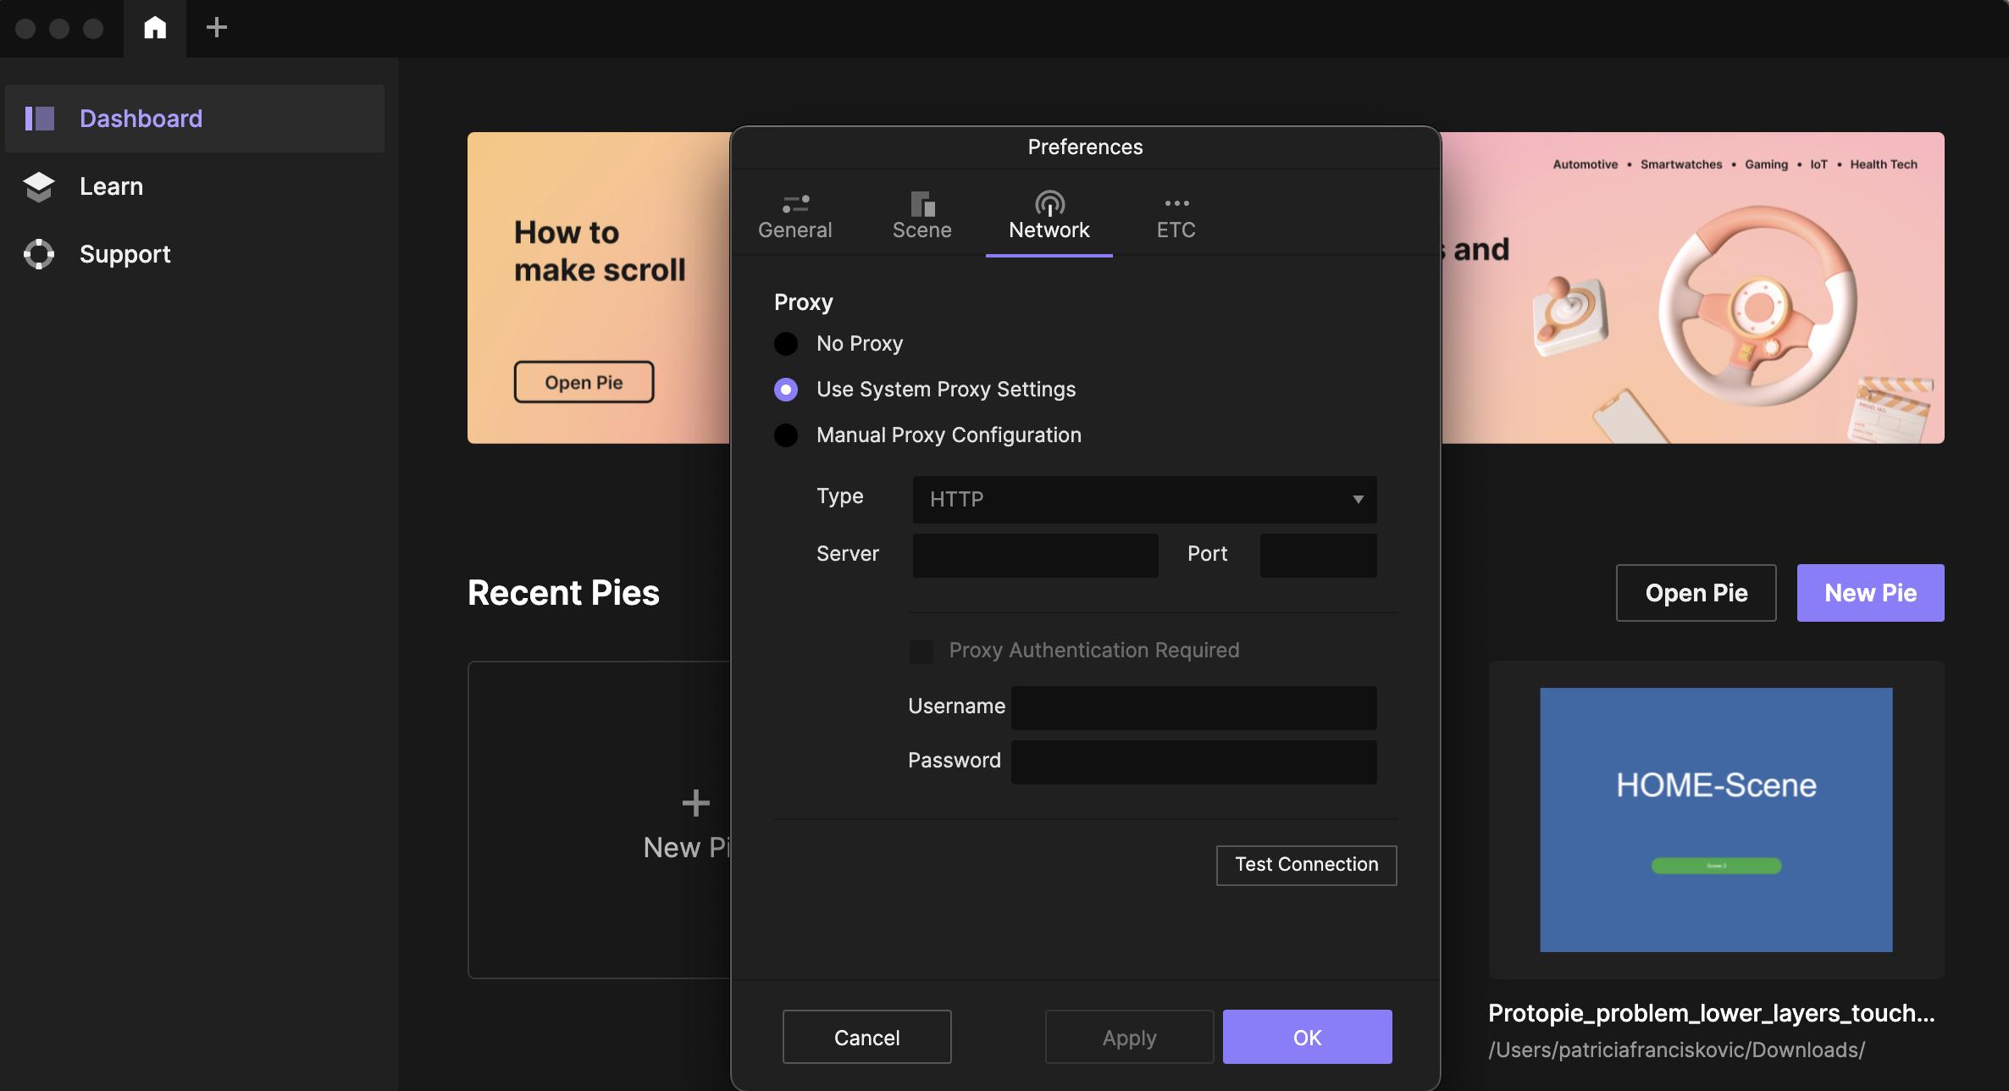Confirm preferences with OK button
Image resolution: width=2009 pixels, height=1091 pixels.
tap(1307, 1038)
